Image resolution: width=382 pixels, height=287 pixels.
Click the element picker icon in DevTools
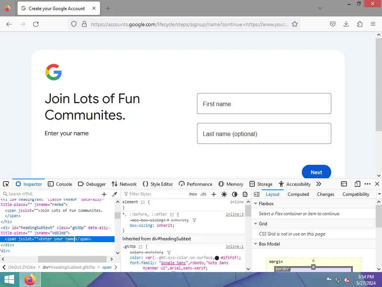coord(6,184)
